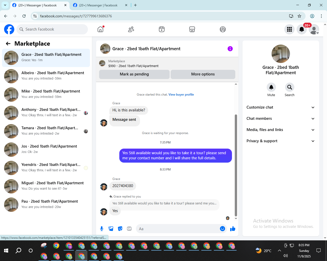Open the Chrome tab search dropdown arrow
327x261 pixels.
coord(5,5)
